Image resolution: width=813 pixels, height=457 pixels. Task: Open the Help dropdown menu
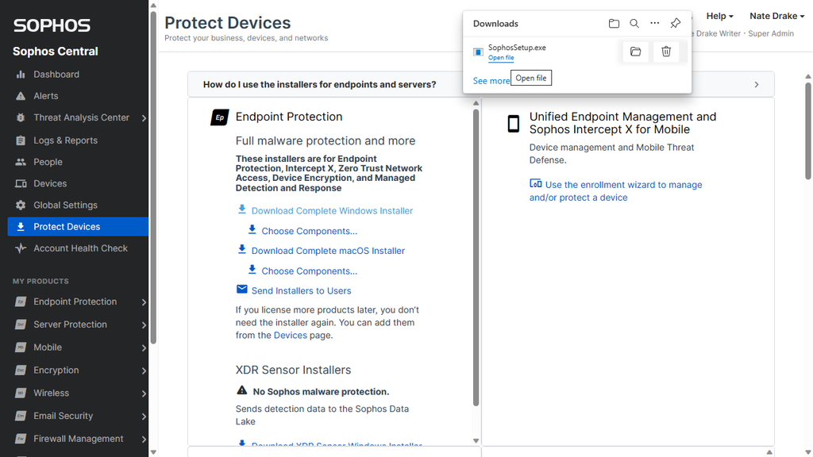tap(719, 16)
